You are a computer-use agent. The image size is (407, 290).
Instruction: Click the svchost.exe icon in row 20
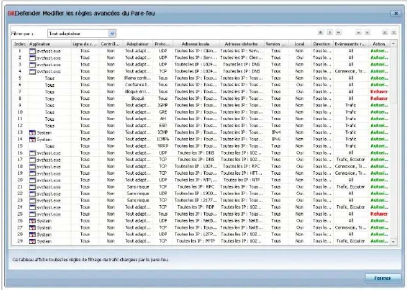tap(33, 180)
